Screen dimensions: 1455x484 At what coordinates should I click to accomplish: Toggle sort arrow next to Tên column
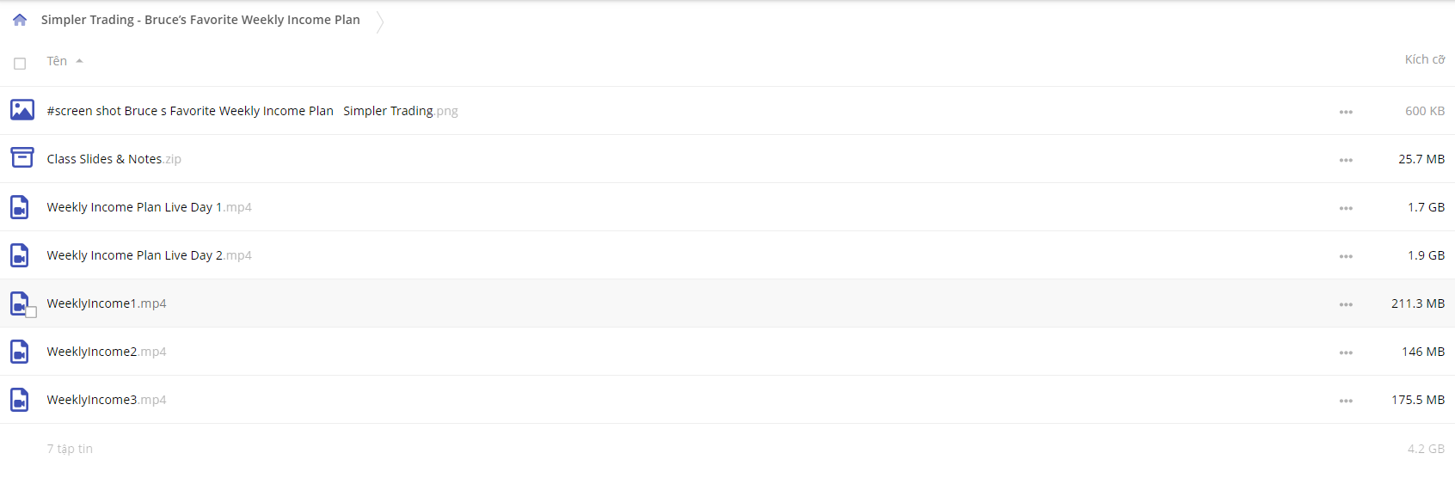[x=79, y=61]
